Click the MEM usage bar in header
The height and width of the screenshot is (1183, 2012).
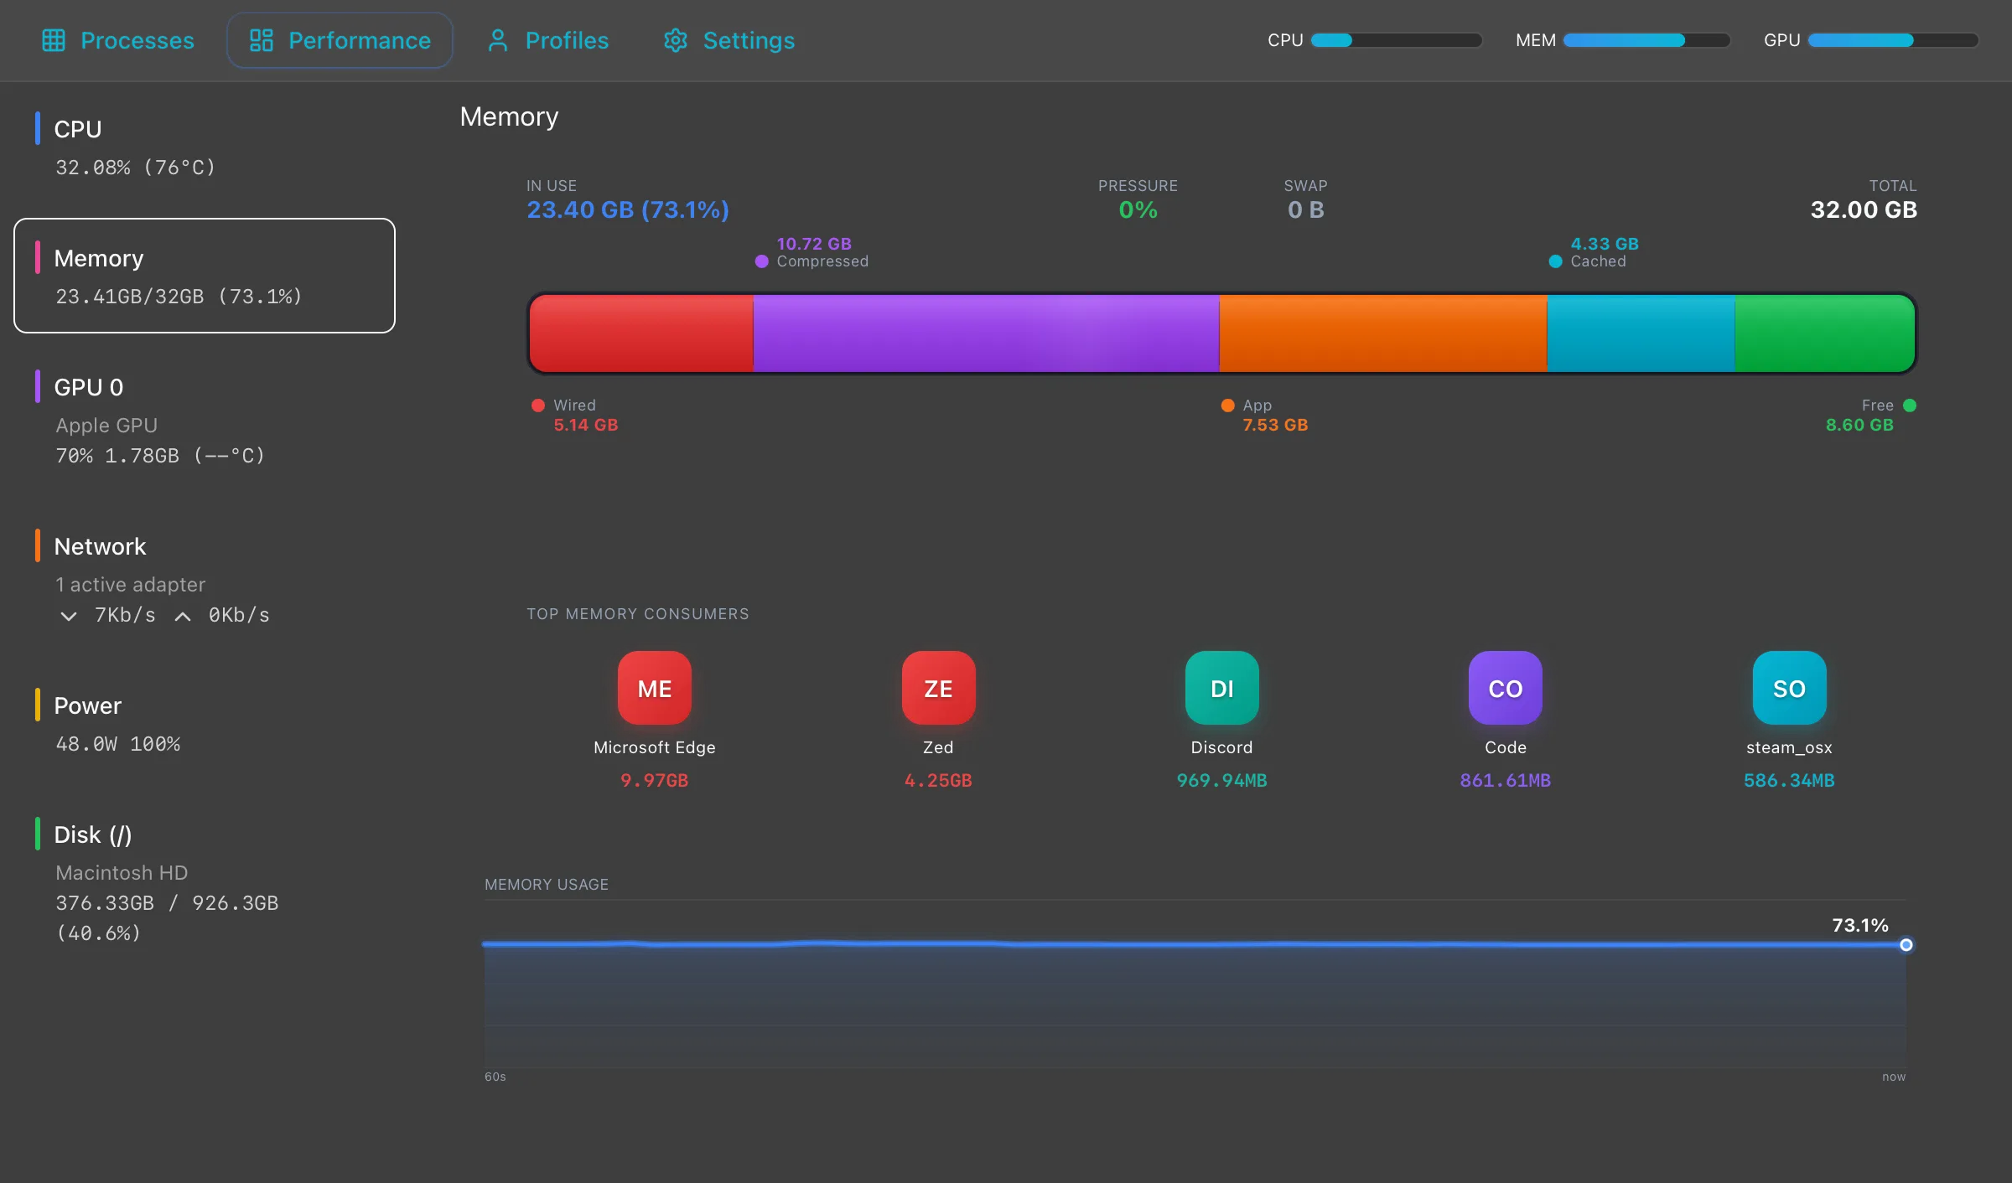1646,40
